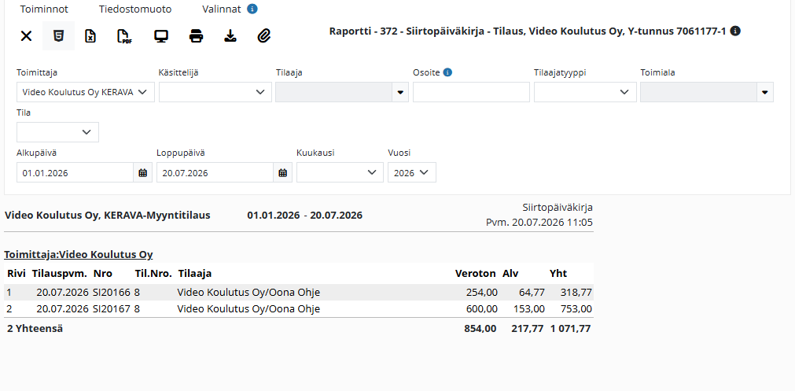Show info next to Valinnat
Viewport: 795px width, 391px height.
tap(252, 9)
